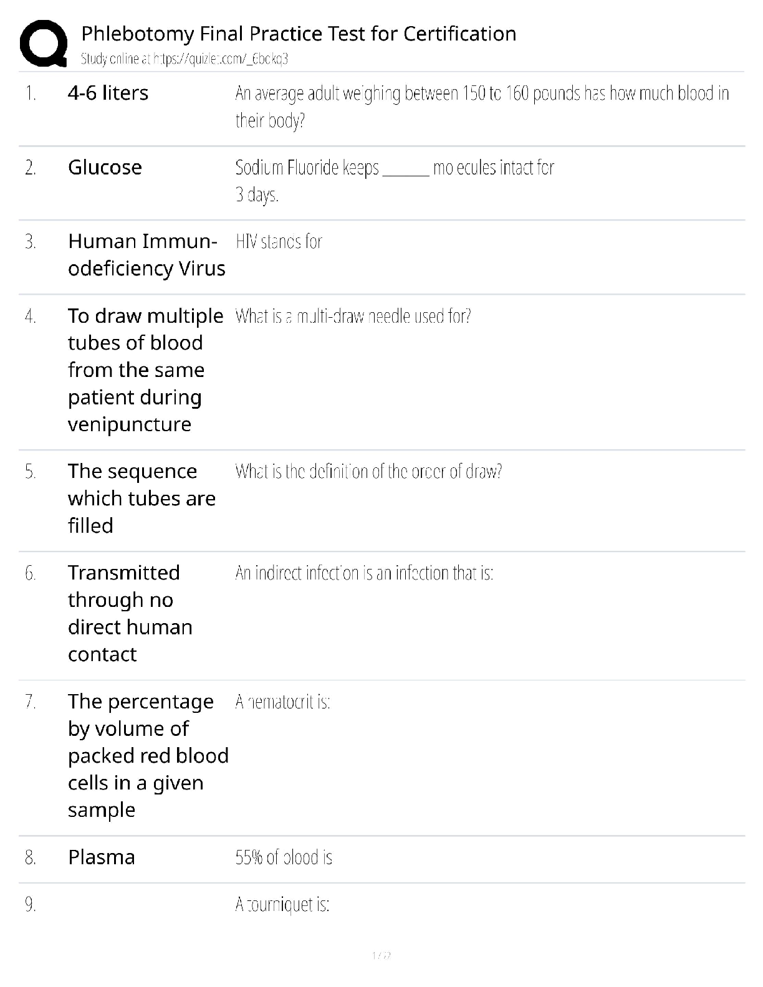Click the page number at the bottom
Screen dimensions: 763x987
381,955
